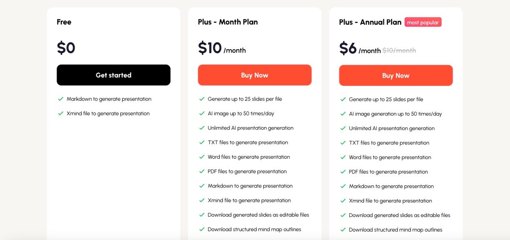Image resolution: width=510 pixels, height=240 pixels.
Task: Click the $0 price on Free plan
Action: click(66, 48)
